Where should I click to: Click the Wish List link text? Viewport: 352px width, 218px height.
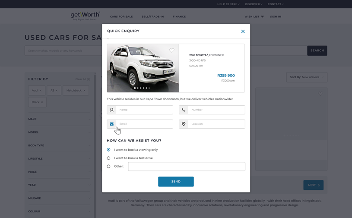click(x=252, y=16)
